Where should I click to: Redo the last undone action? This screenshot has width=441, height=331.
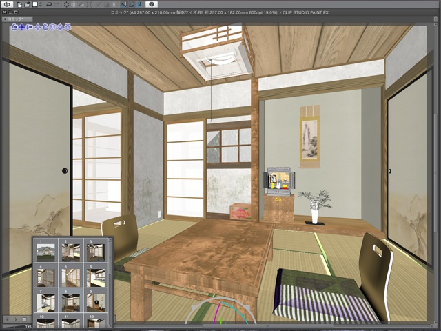tap(57, 5)
